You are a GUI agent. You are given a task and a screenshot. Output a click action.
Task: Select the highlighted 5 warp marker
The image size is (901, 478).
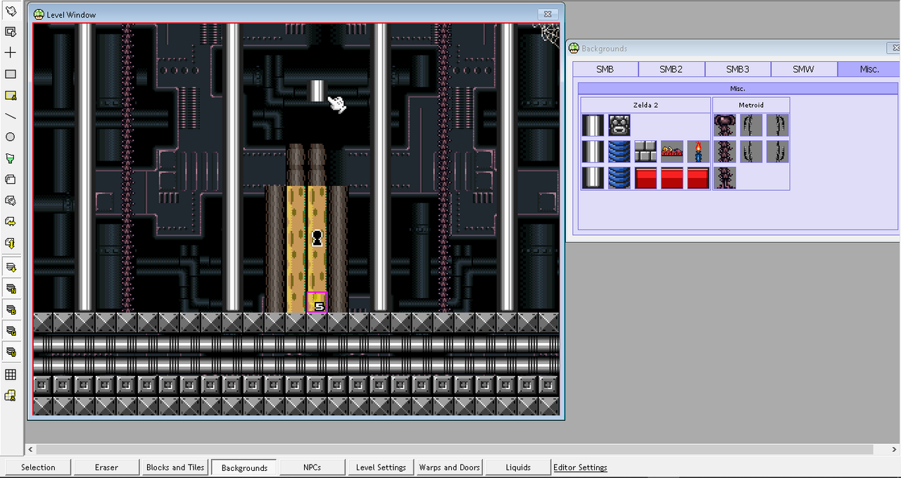(x=317, y=302)
